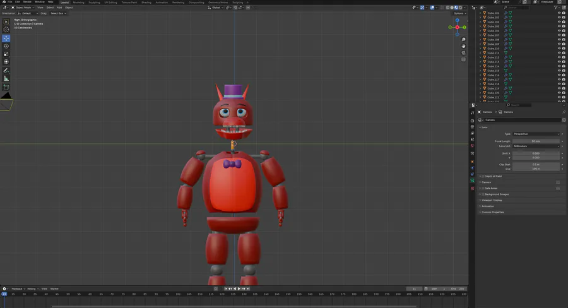The width and height of the screenshot is (568, 308).
Task: Toggle snapping magnet in viewport header
Action: pos(235,7)
